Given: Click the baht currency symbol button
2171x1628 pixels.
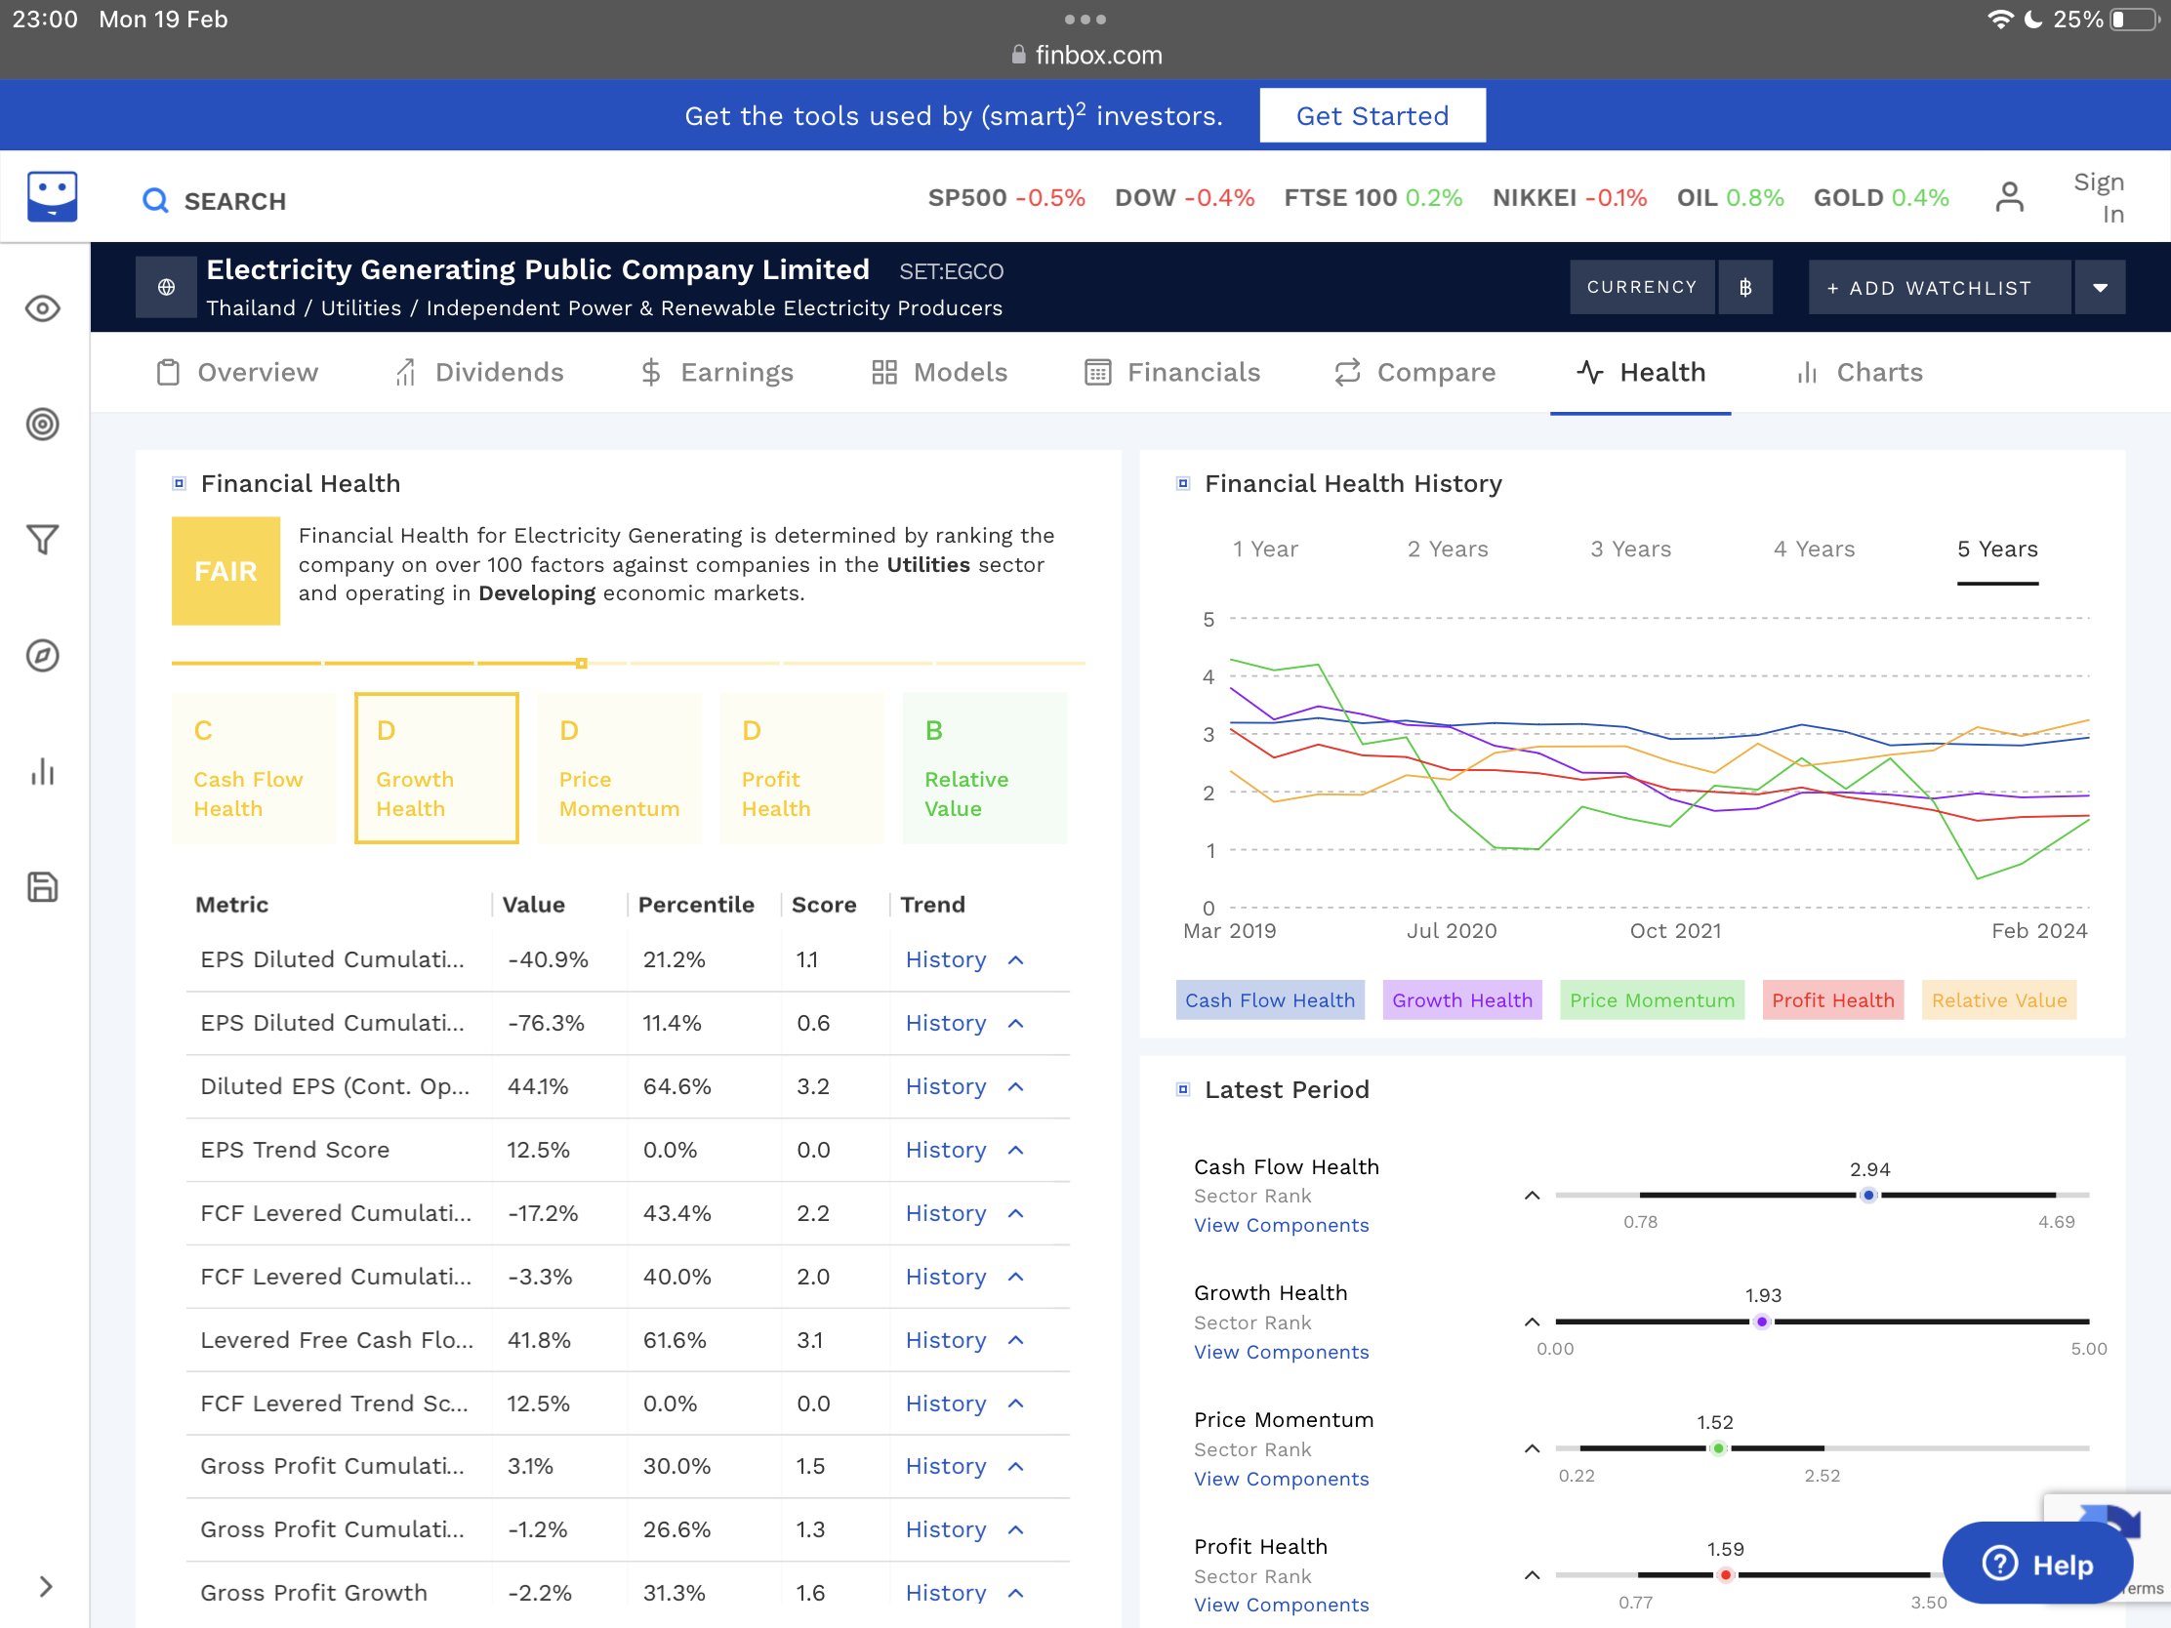Looking at the screenshot, I should pyautogui.click(x=1745, y=287).
